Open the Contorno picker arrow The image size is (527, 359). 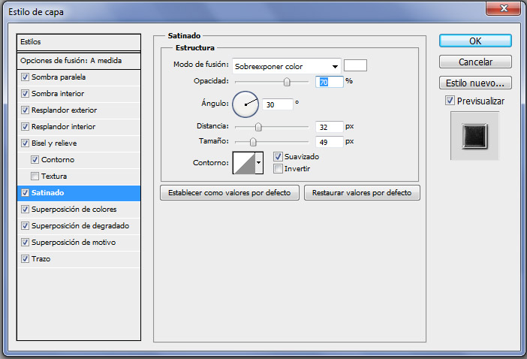[259, 163]
